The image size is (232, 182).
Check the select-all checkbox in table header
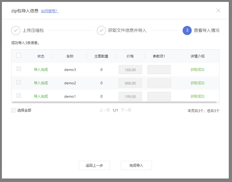click(18, 55)
